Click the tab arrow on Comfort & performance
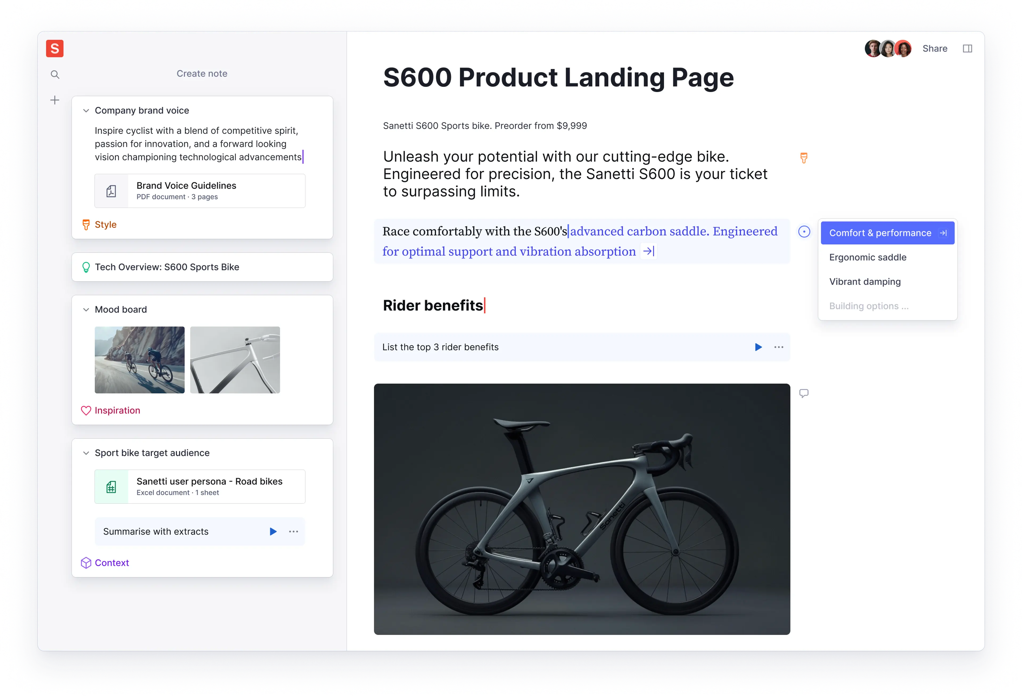Screen dimensions: 1022x696 (943, 233)
